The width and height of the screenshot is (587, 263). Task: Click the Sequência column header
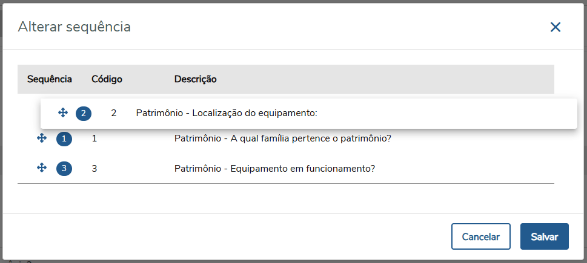coord(50,79)
